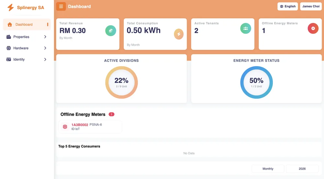Click the 2 / 9 Unit label
This screenshot has width=324, height=179.
coord(121,86)
